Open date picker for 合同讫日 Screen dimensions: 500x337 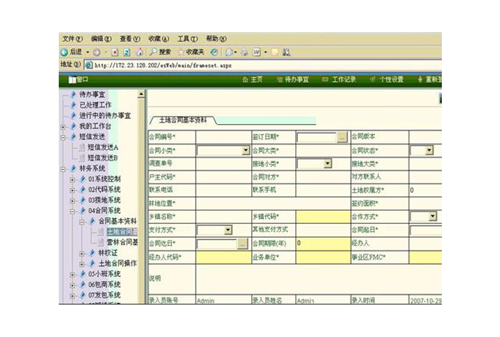coord(242,244)
